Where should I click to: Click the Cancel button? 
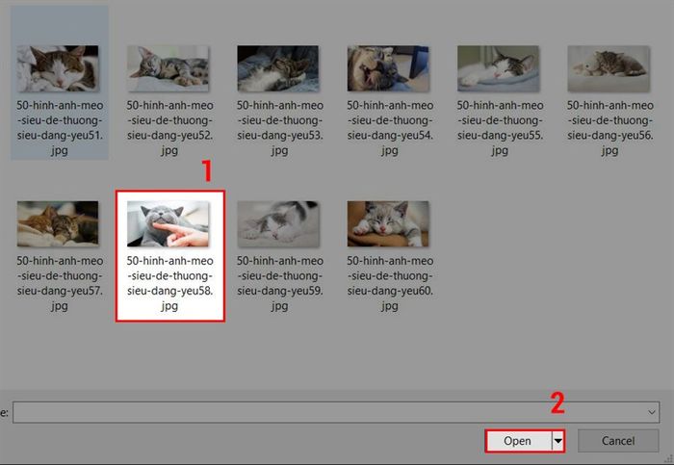pyautogui.click(x=618, y=441)
